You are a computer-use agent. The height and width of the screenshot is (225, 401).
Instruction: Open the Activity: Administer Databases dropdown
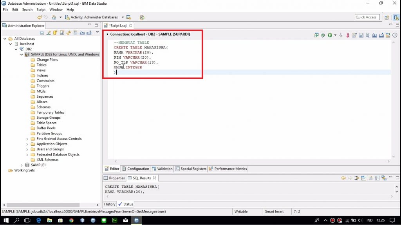coord(123,17)
